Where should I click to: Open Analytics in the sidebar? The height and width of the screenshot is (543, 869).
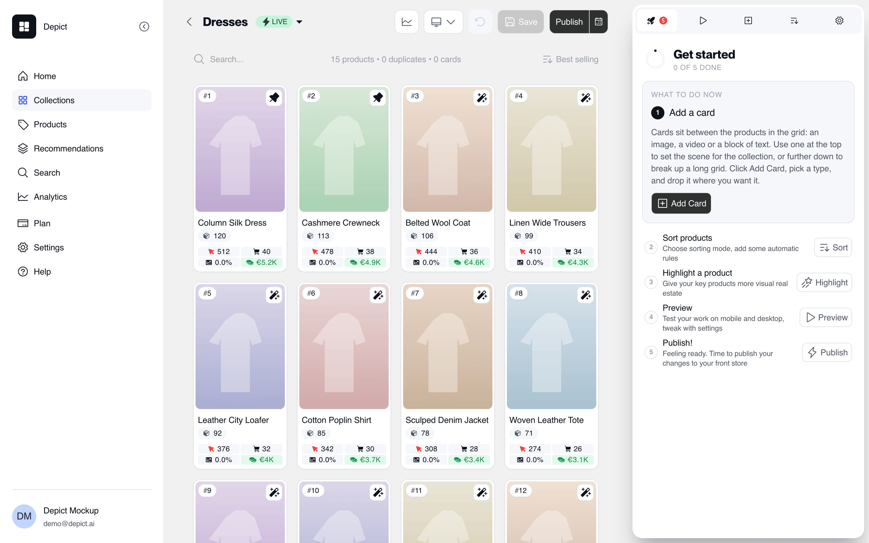click(x=81, y=197)
